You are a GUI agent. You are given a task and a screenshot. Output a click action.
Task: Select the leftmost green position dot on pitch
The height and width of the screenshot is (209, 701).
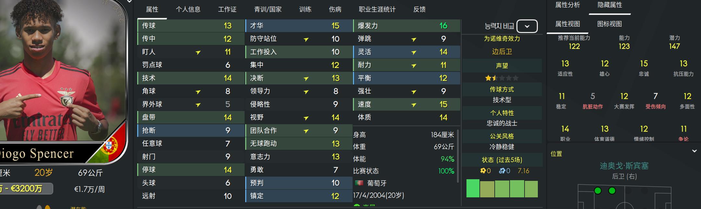pyautogui.click(x=598, y=191)
